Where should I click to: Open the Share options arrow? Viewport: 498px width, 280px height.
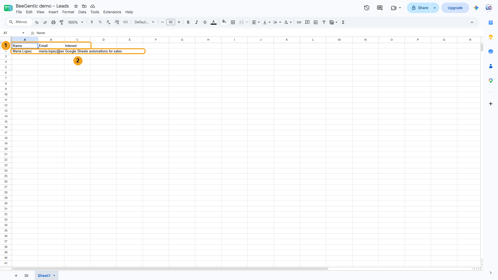pos(435,8)
